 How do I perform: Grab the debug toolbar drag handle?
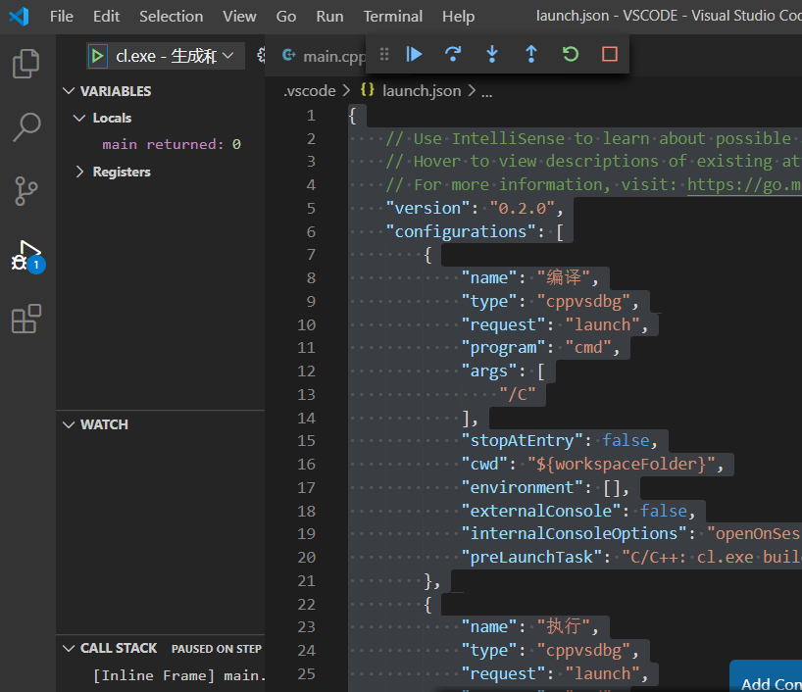384,54
